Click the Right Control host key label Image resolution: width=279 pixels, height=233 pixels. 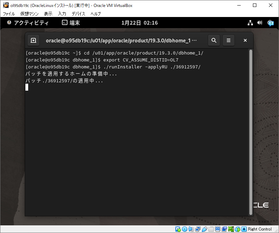(x=260, y=229)
